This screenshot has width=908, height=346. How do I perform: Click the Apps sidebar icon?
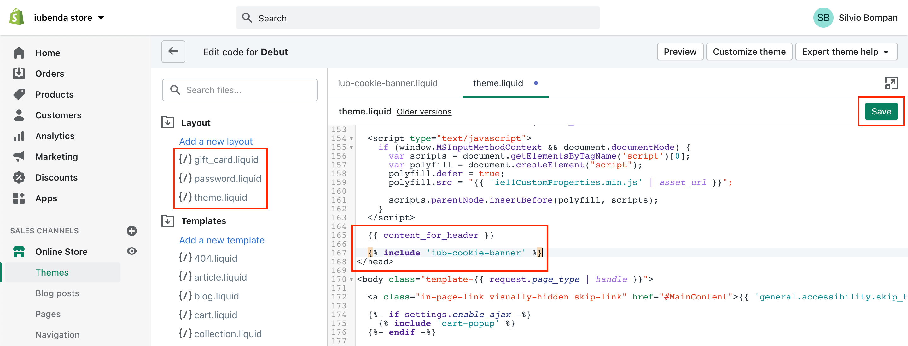[19, 198]
